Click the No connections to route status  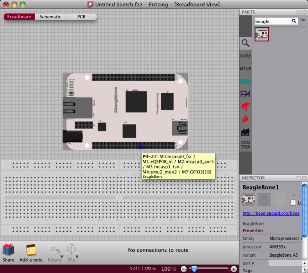coord(158,250)
